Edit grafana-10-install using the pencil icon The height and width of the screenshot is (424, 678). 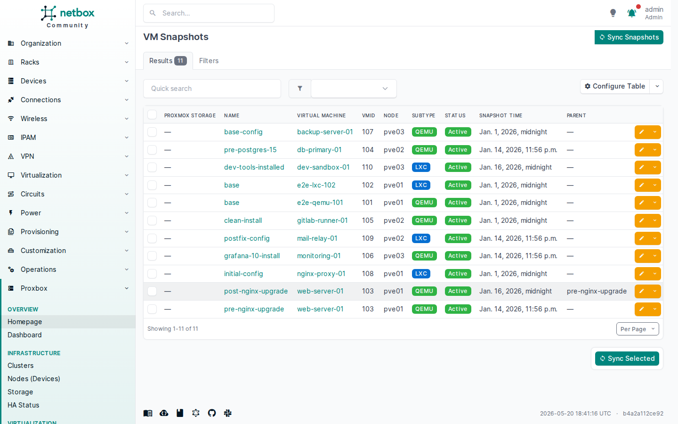641,256
